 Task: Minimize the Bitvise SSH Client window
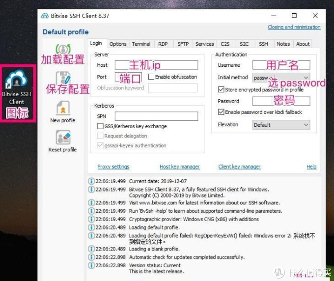(274, 16)
